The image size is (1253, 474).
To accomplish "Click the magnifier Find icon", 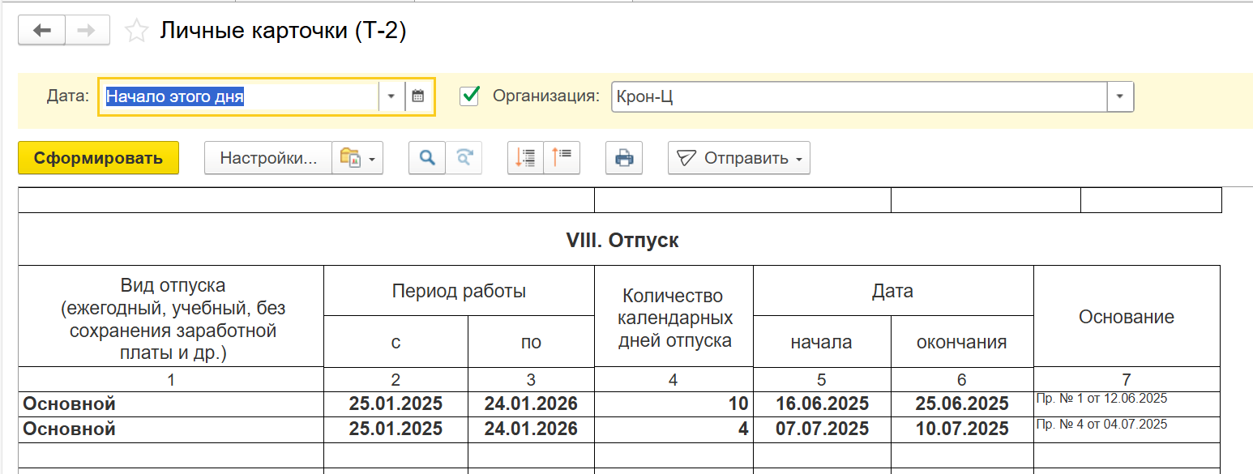I will (427, 158).
